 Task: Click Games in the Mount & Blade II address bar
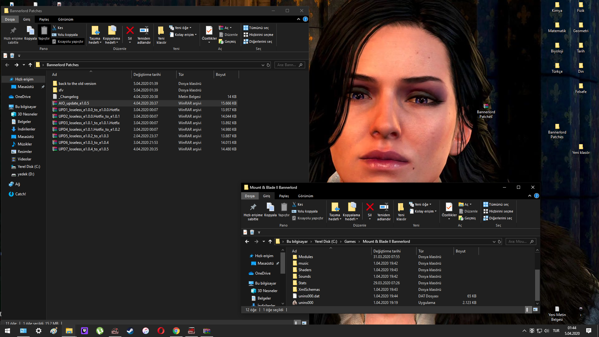[x=350, y=242]
